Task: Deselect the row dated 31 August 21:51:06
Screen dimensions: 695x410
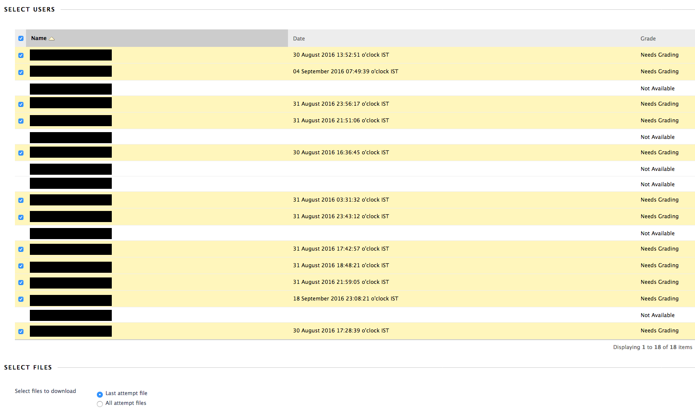Action: (21, 121)
